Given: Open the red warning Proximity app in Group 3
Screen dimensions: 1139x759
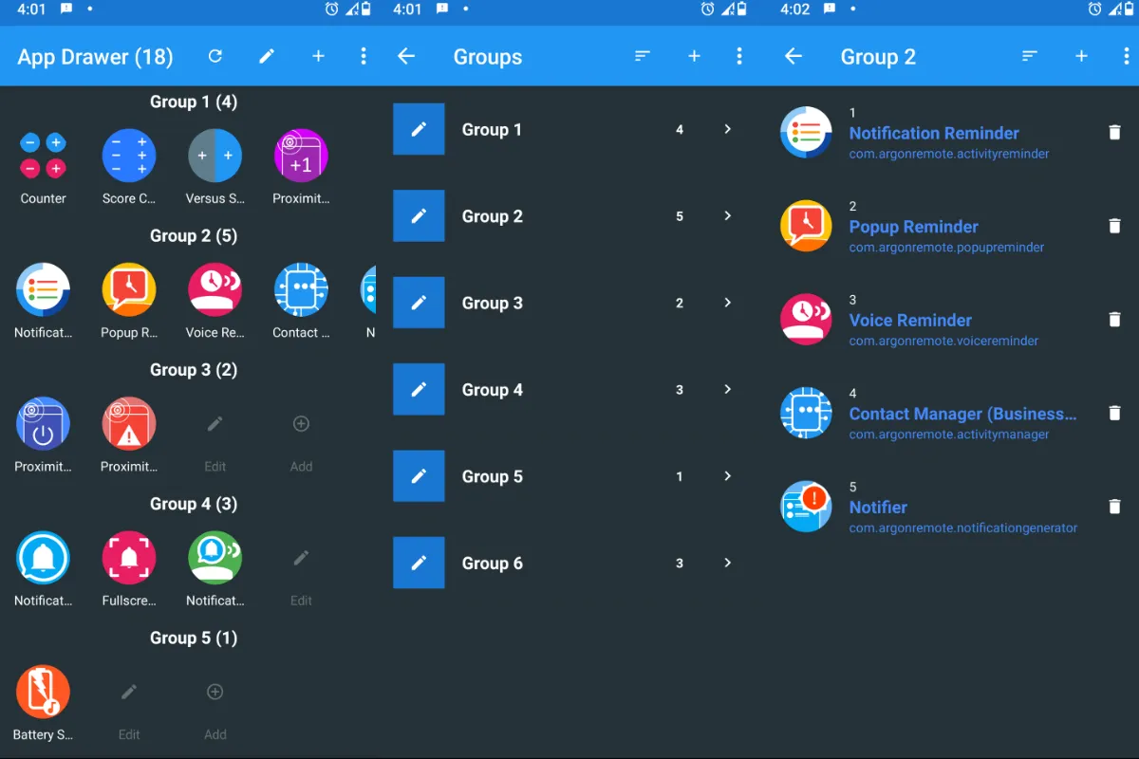Looking at the screenshot, I should pyautogui.click(x=129, y=424).
